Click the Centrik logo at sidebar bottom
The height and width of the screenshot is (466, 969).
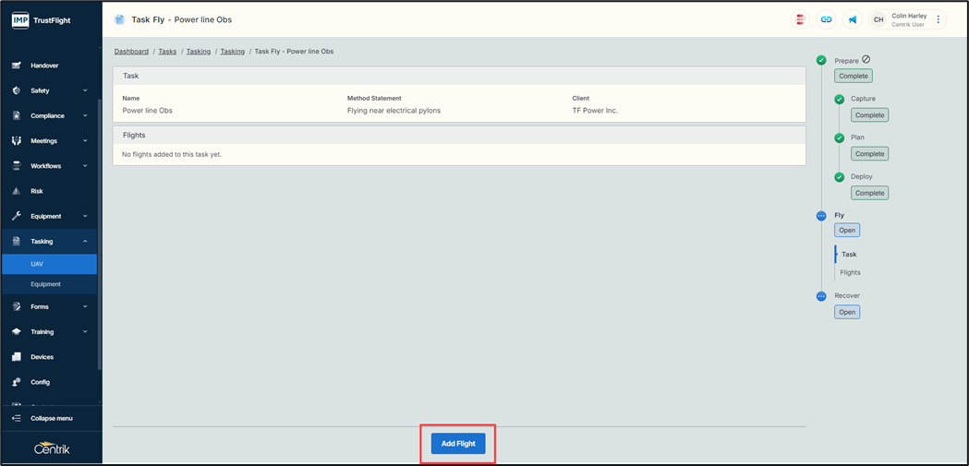52,448
